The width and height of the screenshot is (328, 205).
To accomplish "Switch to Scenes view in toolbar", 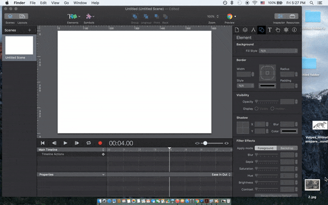I will click(x=10, y=16).
